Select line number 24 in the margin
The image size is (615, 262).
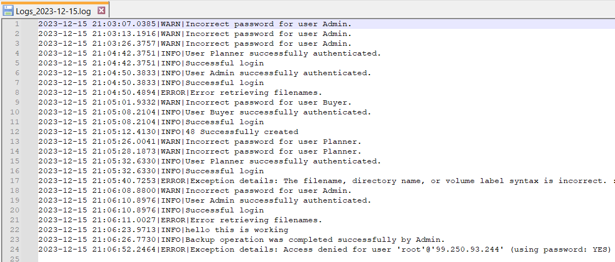15,249
